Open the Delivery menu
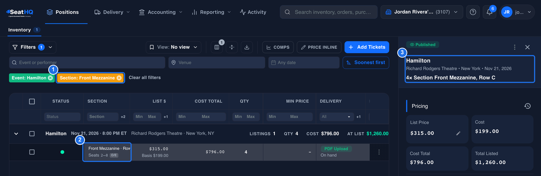This screenshot has width=541, height=176. 113,12
